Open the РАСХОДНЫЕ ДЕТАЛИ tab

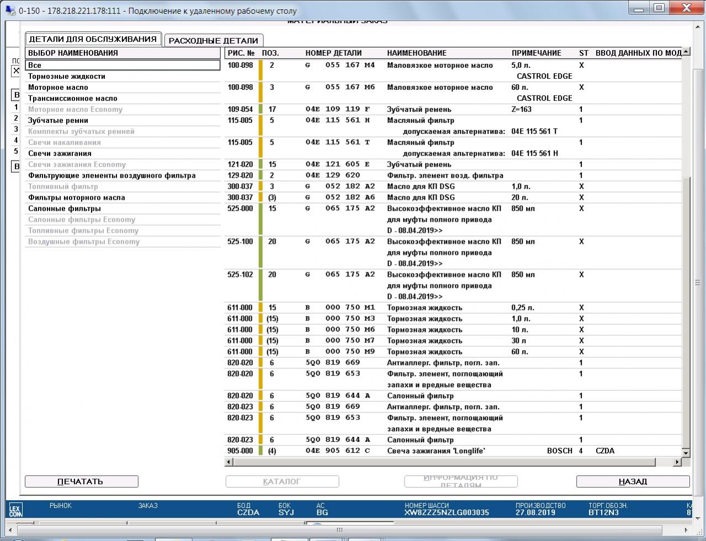214,41
